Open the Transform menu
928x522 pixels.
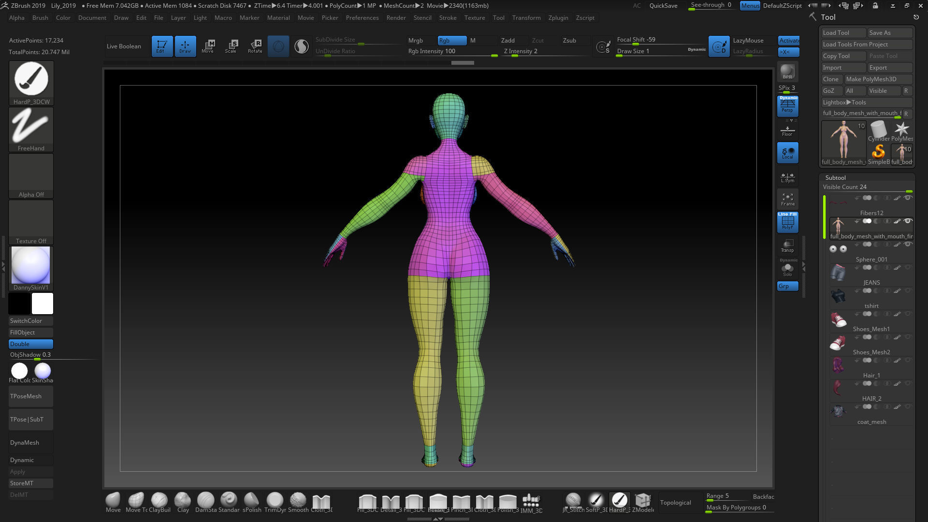(526, 17)
